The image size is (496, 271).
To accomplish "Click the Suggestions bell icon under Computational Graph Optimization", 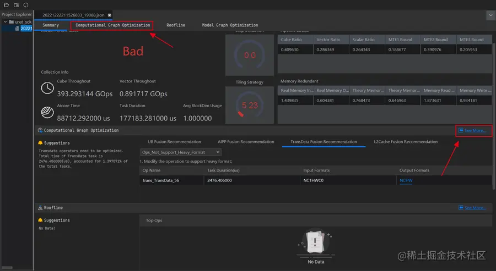I will coord(40,143).
